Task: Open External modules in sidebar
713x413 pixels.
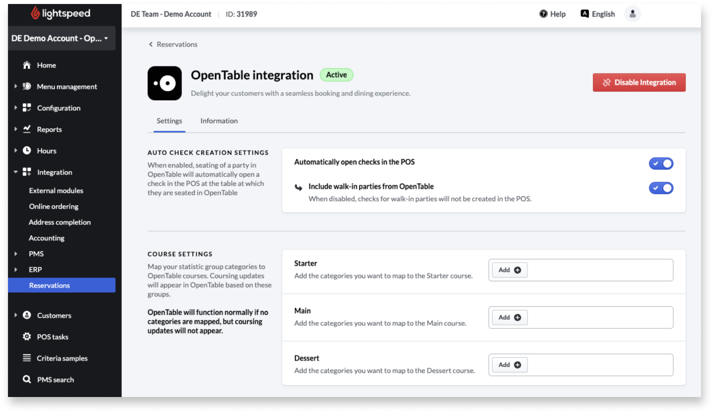Action: point(56,191)
